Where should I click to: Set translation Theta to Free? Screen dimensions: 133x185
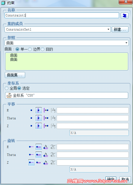pyautogui.click(x=31, y=118)
